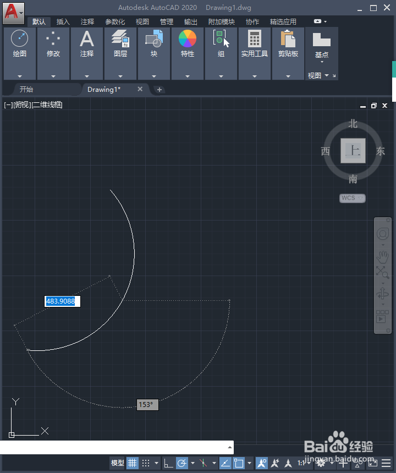Open ShowMotion from navigation bar
Viewport: 396px width, 473px height.
point(382,316)
